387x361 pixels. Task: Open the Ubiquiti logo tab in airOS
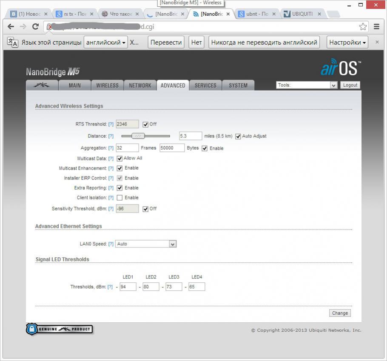click(42, 85)
